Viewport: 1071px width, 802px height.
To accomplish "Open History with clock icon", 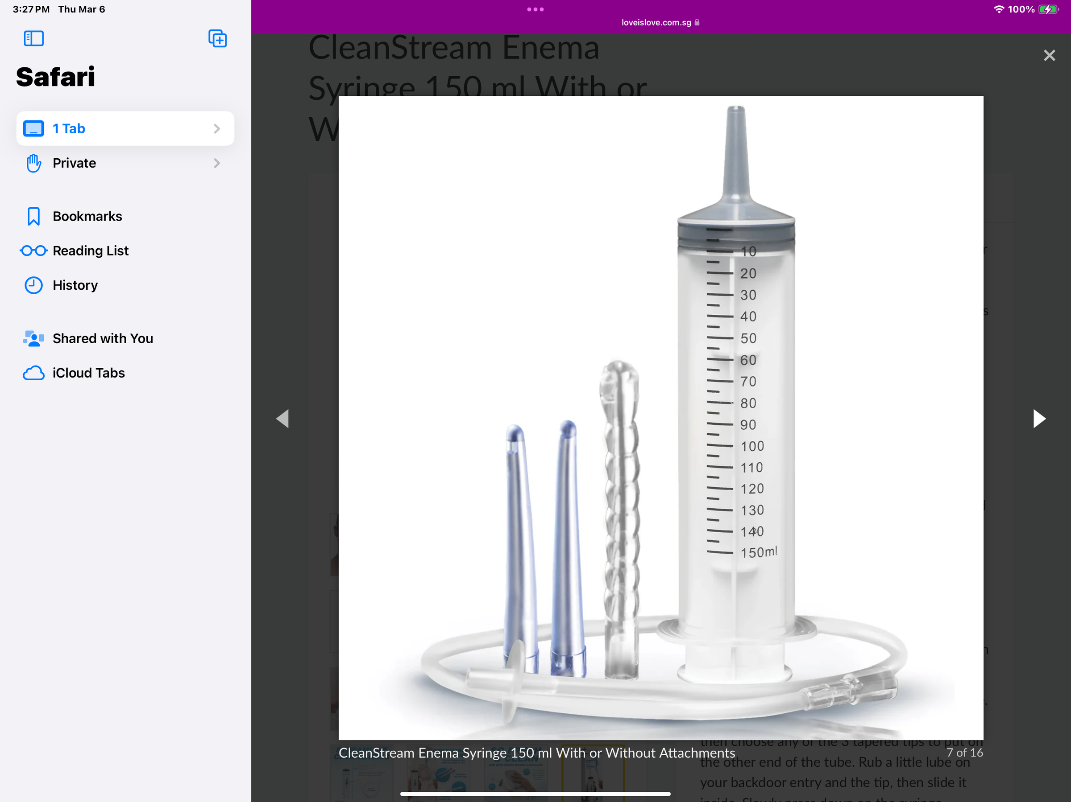I will tap(75, 285).
